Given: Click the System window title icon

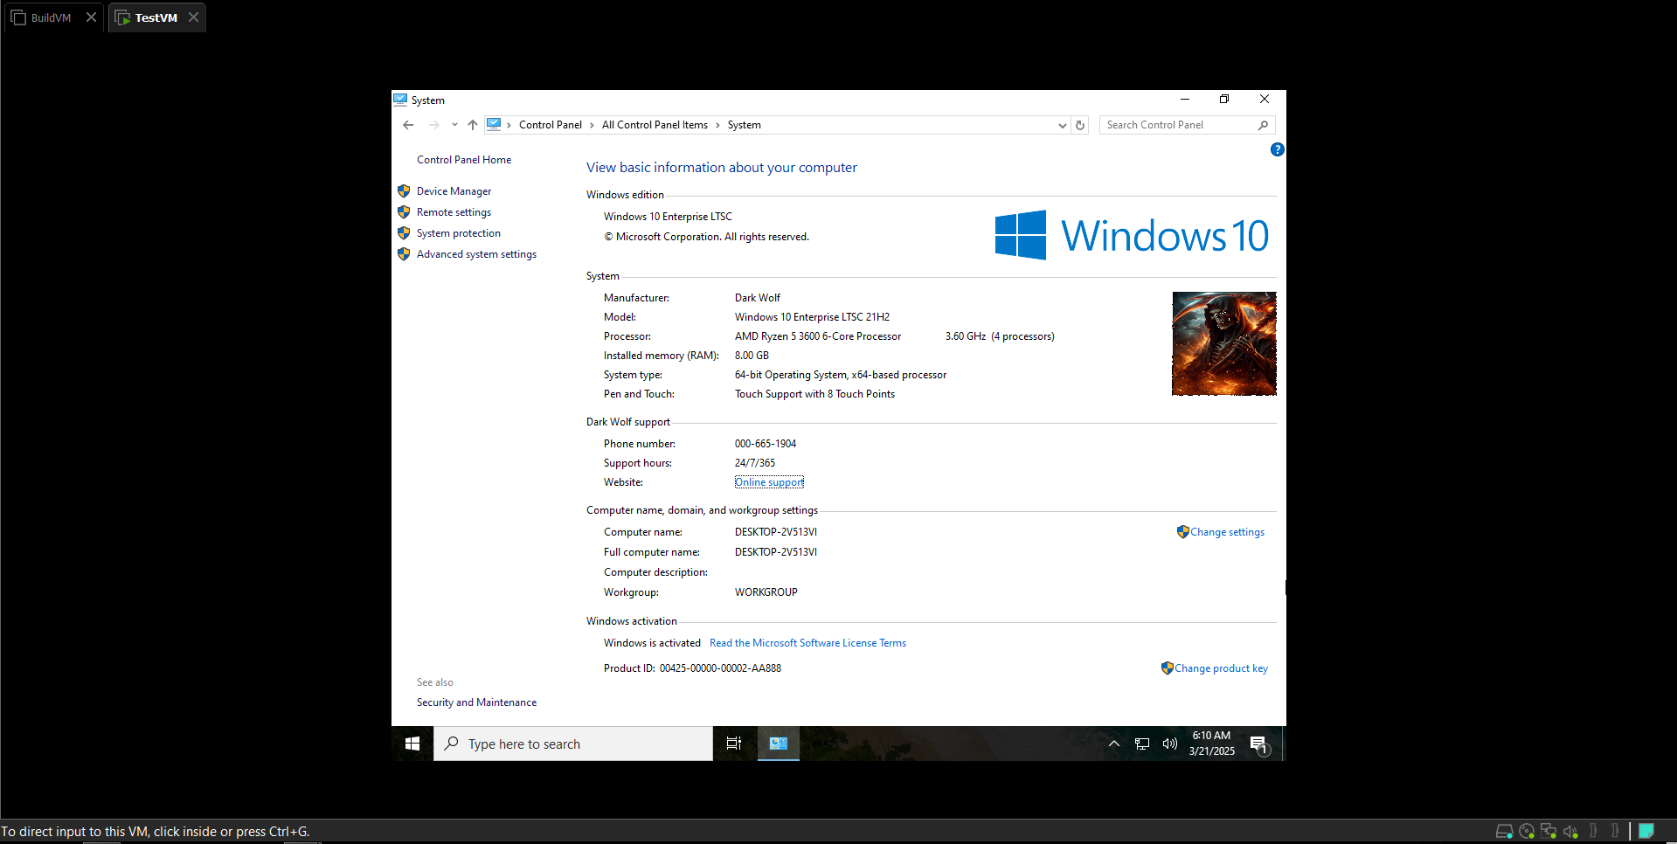Looking at the screenshot, I should pyautogui.click(x=400, y=100).
